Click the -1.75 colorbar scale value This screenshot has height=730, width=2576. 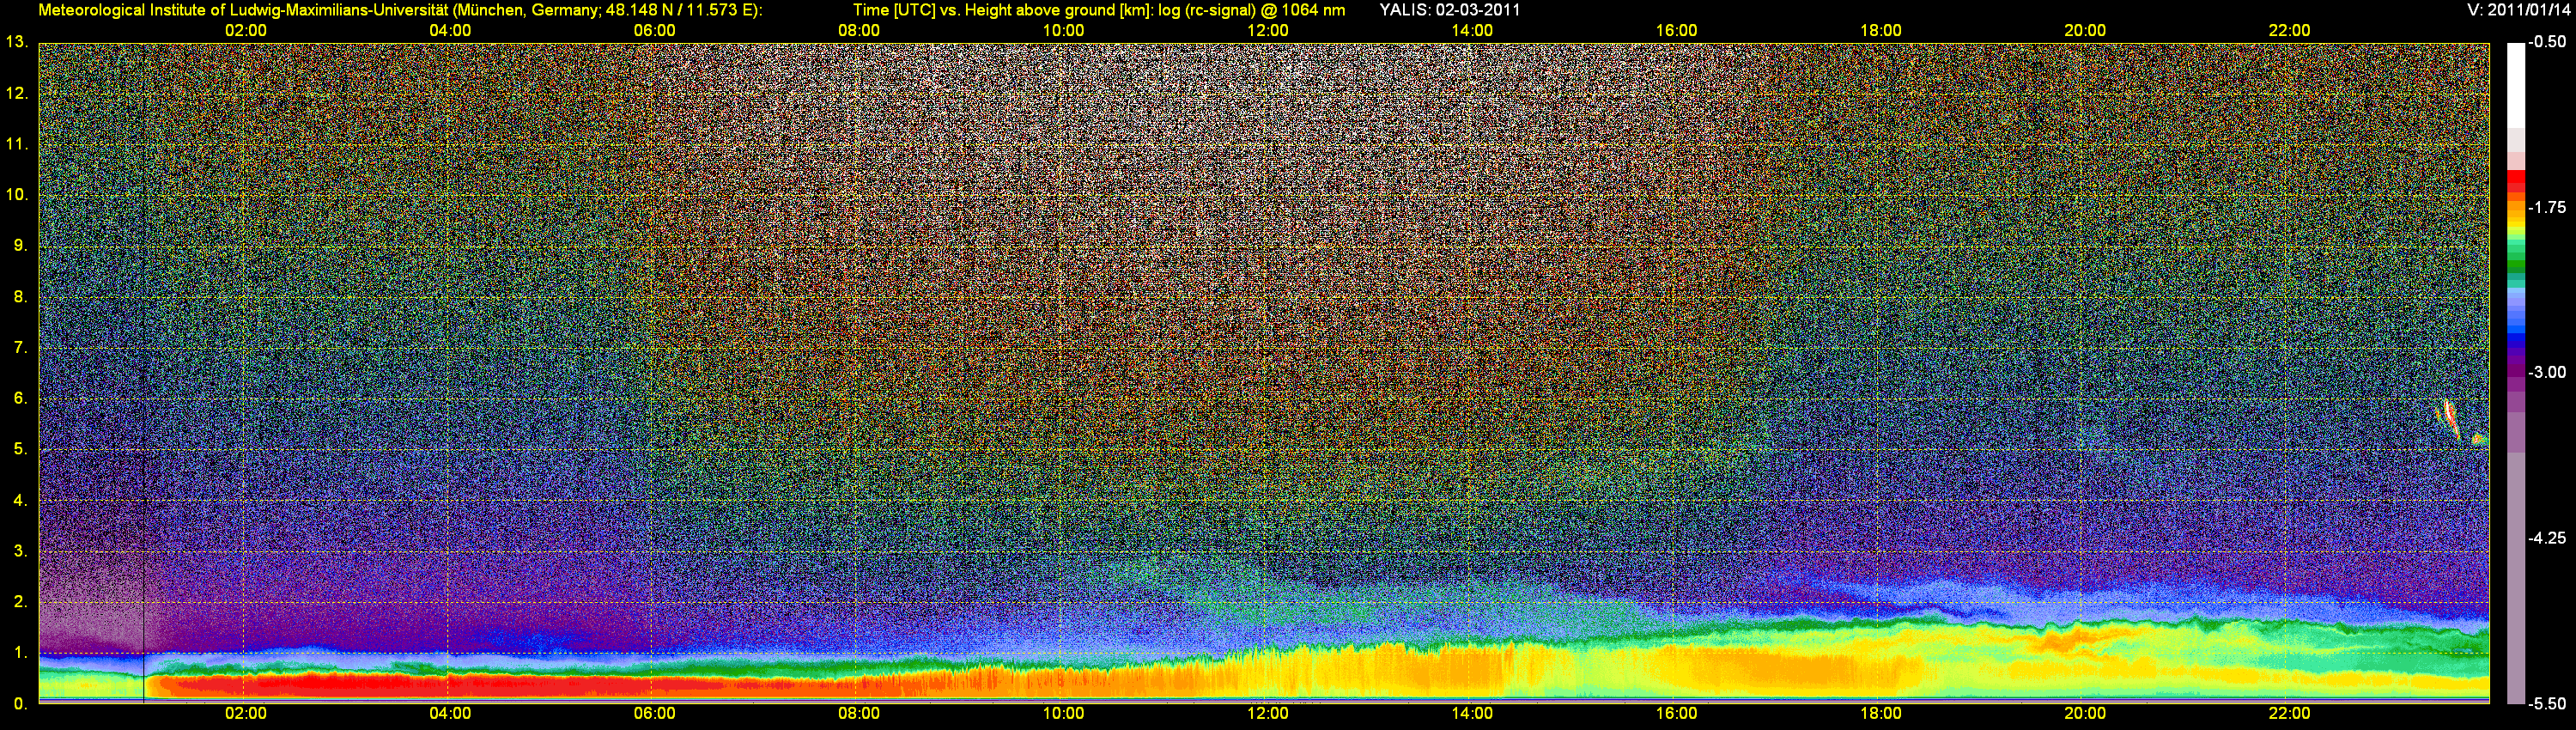point(2547,208)
